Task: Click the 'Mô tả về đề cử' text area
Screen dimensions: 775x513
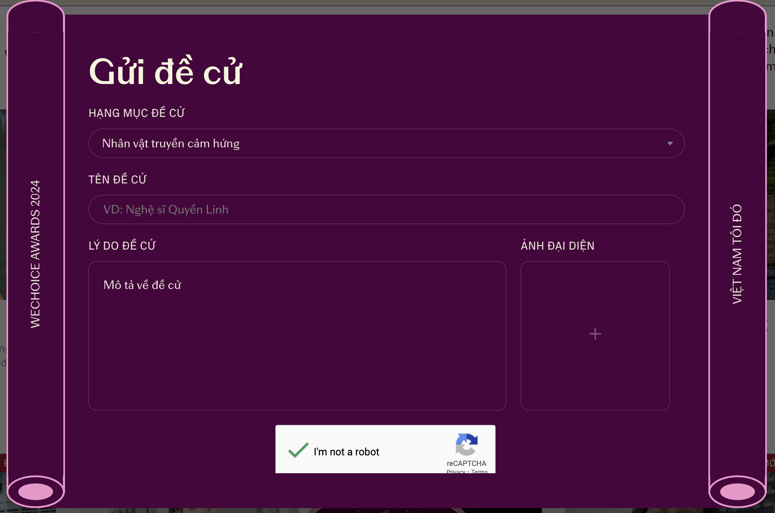Action: point(297,336)
